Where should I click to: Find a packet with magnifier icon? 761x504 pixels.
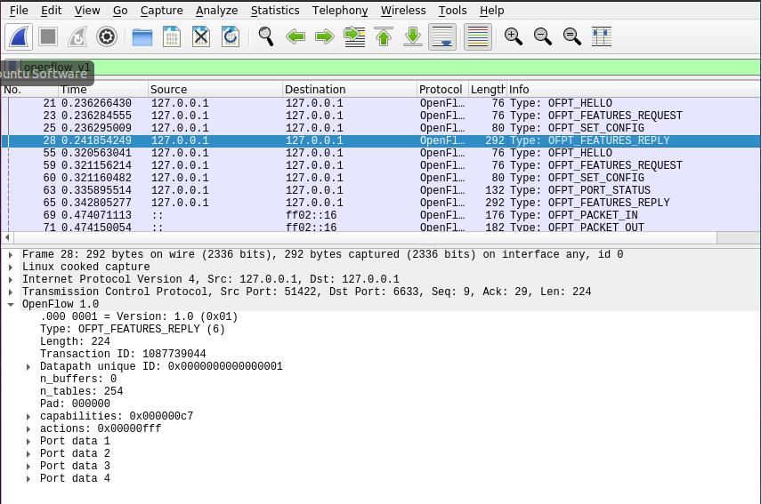[x=266, y=36]
